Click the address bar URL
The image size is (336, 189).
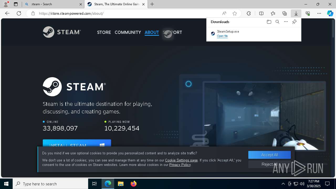(x=71, y=13)
